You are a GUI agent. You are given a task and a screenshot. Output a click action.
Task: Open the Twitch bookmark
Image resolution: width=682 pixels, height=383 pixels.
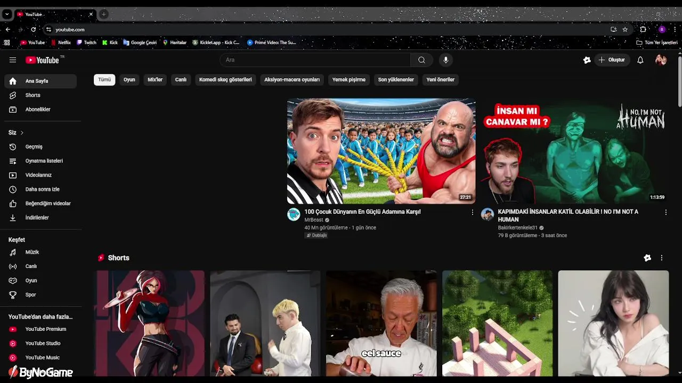(87, 43)
